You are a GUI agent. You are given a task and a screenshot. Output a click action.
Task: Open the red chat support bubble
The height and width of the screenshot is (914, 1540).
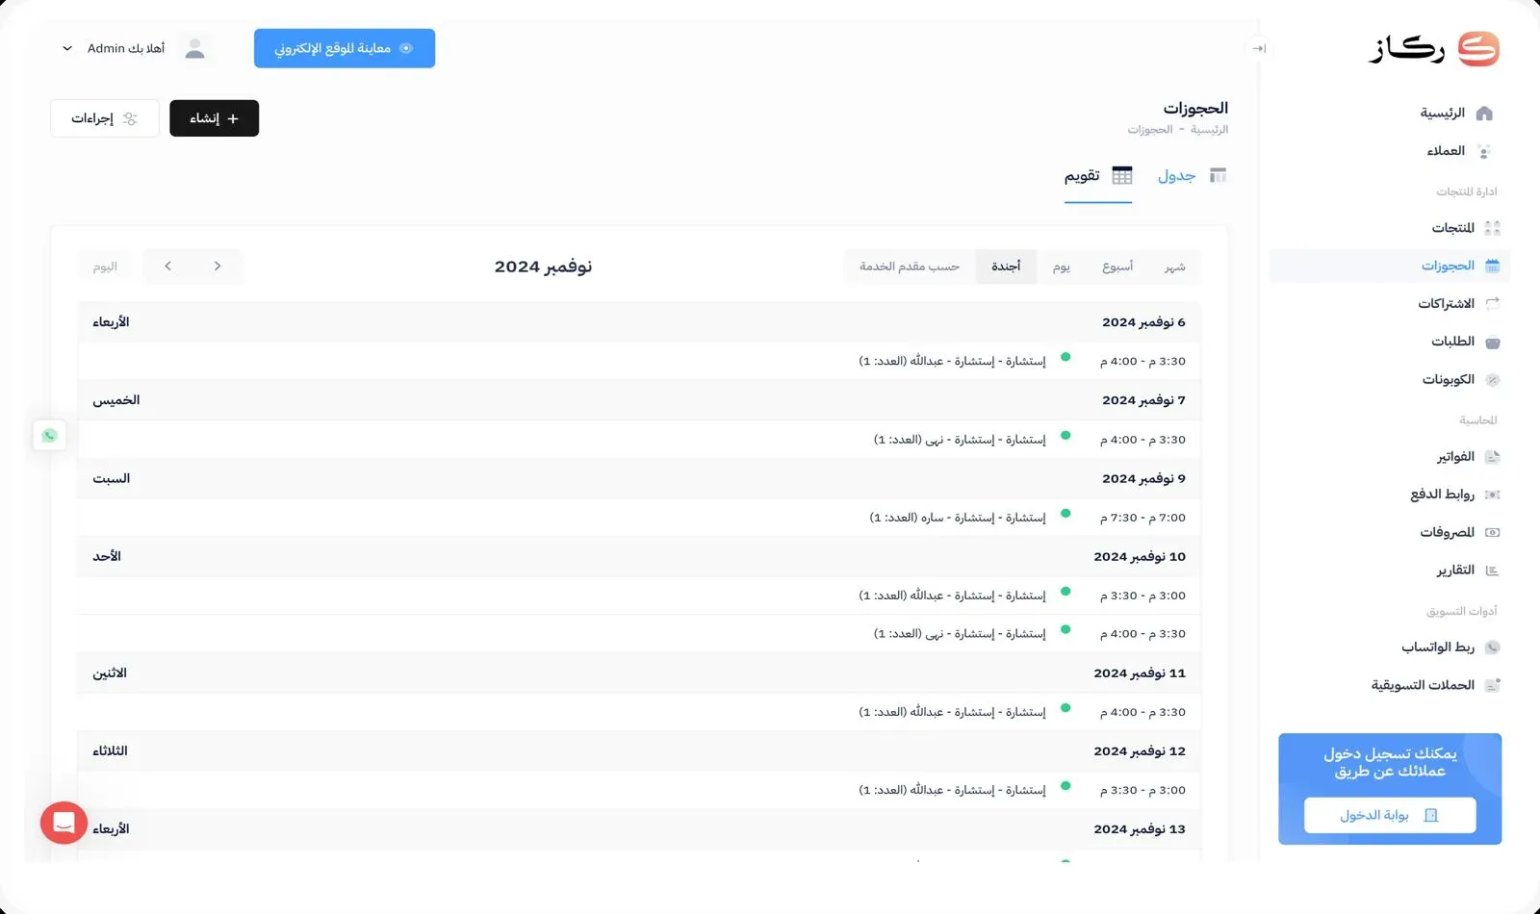[64, 823]
